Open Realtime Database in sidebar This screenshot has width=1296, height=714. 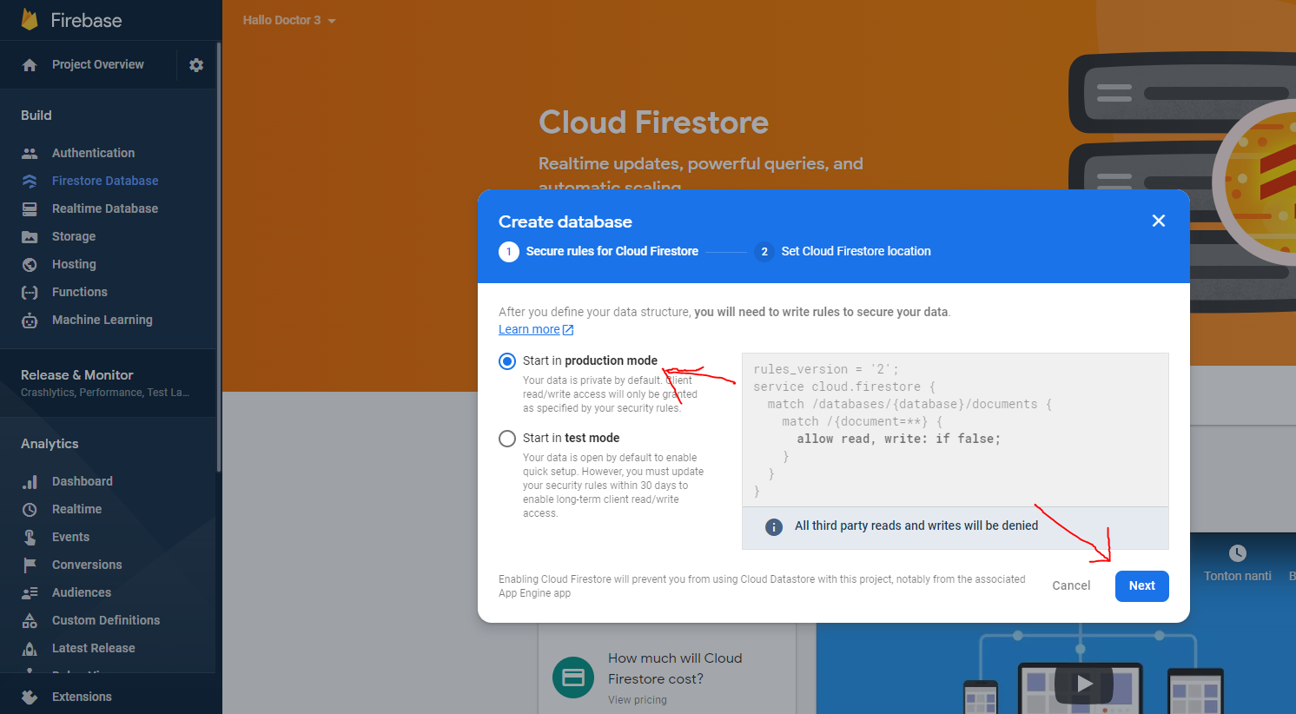tap(104, 208)
